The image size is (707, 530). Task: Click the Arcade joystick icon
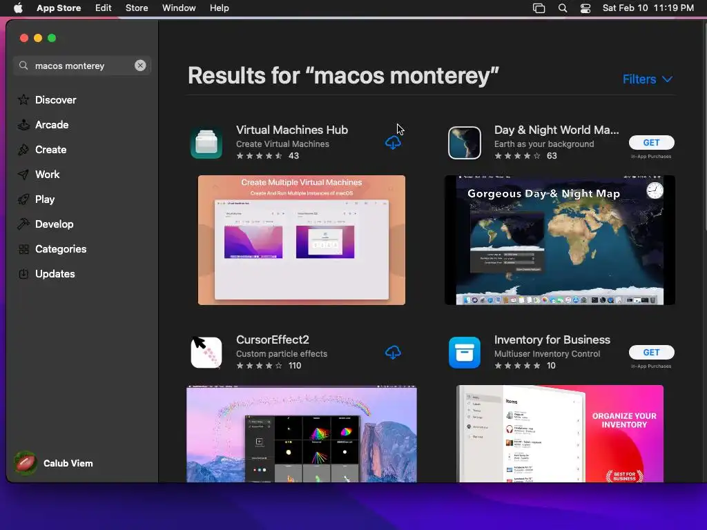click(23, 125)
